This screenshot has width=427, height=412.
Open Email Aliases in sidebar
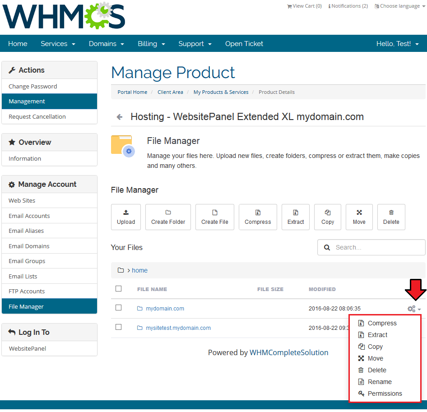click(x=49, y=231)
